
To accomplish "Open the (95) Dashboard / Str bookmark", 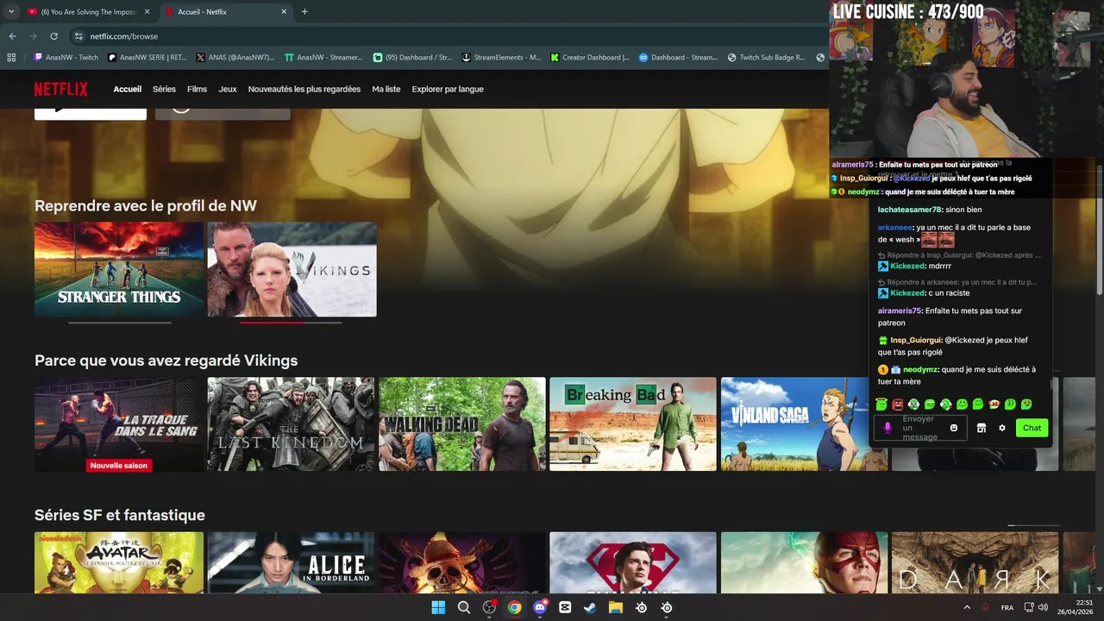I will (412, 58).
